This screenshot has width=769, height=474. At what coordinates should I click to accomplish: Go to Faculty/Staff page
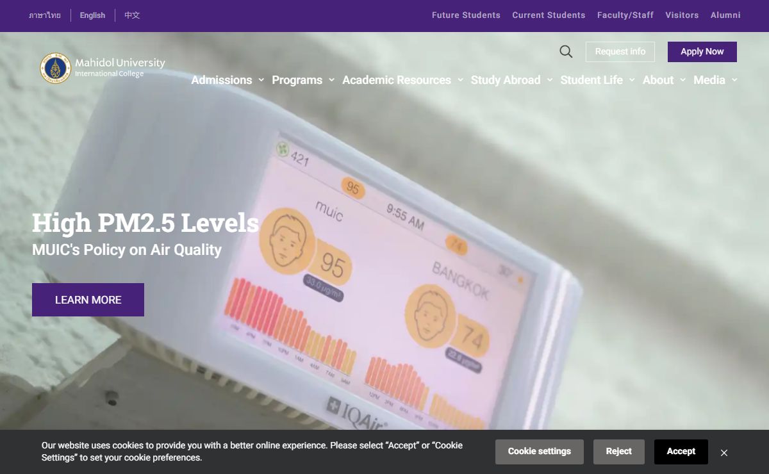[625, 15]
